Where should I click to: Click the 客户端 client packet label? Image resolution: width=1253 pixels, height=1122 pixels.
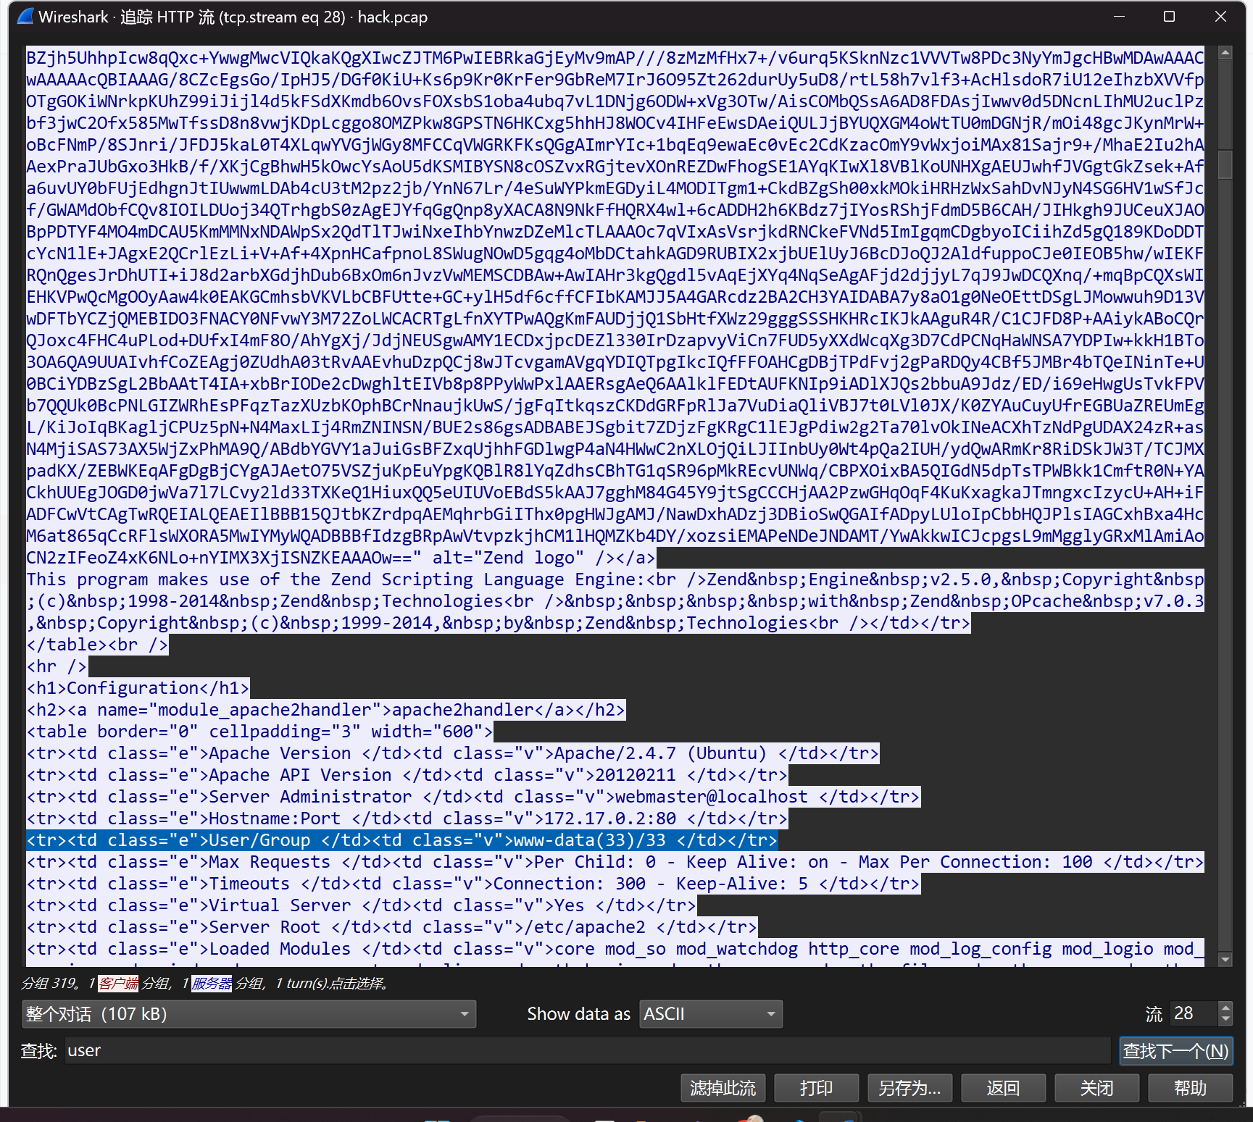pyautogui.click(x=118, y=984)
